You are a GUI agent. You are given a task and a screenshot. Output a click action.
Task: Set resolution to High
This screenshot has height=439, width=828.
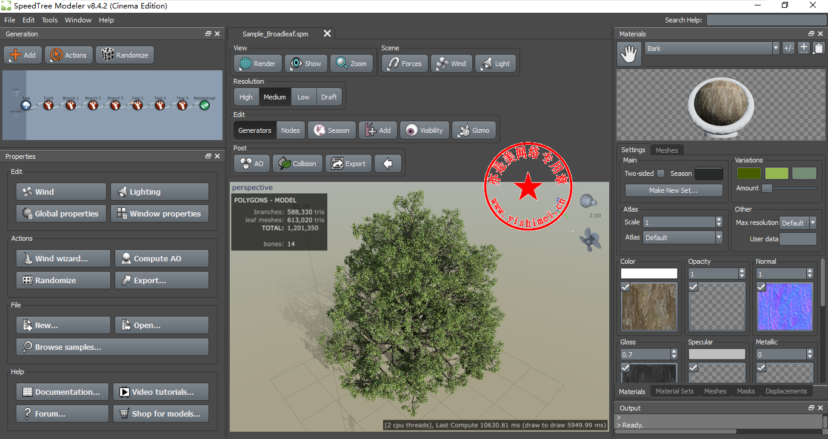click(x=246, y=97)
